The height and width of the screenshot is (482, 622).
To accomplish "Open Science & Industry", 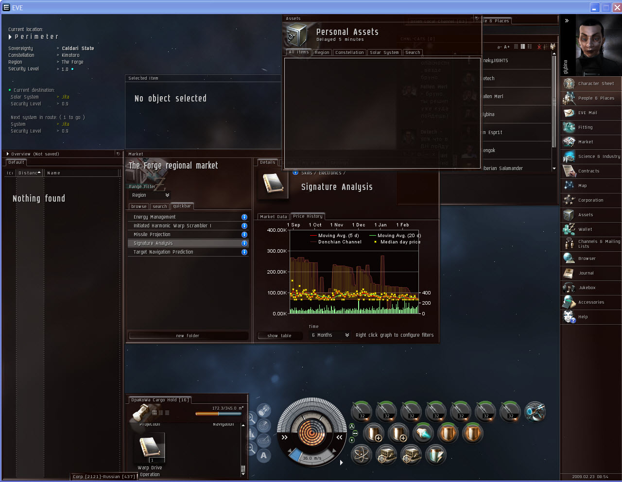I will click(x=591, y=156).
